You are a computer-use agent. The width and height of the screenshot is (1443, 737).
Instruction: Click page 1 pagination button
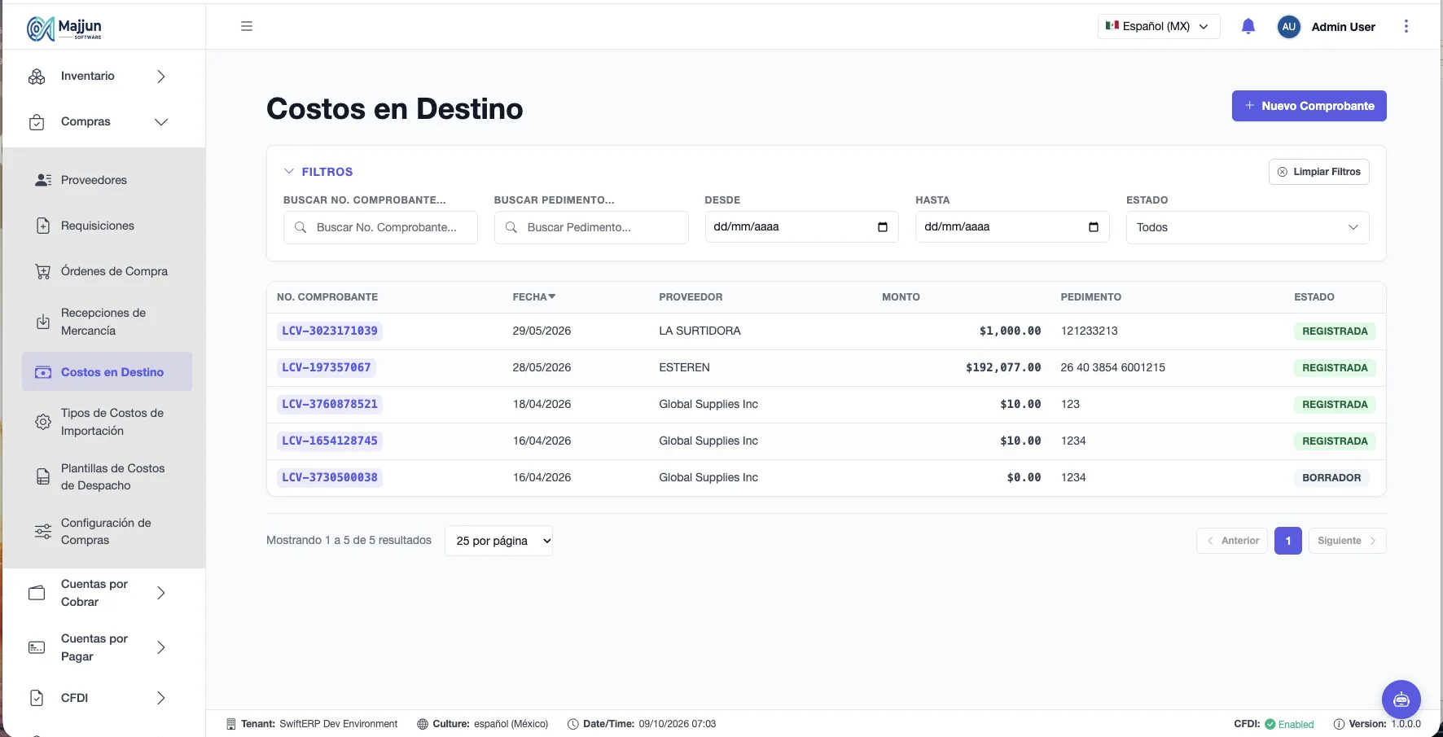click(x=1288, y=541)
